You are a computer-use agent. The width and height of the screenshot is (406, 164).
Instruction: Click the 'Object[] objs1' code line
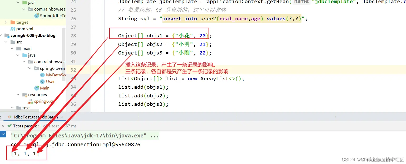tap(165, 36)
